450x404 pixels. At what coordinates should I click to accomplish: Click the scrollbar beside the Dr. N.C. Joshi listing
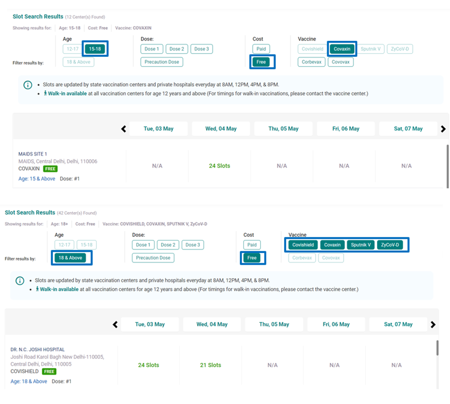pyautogui.click(x=437, y=348)
